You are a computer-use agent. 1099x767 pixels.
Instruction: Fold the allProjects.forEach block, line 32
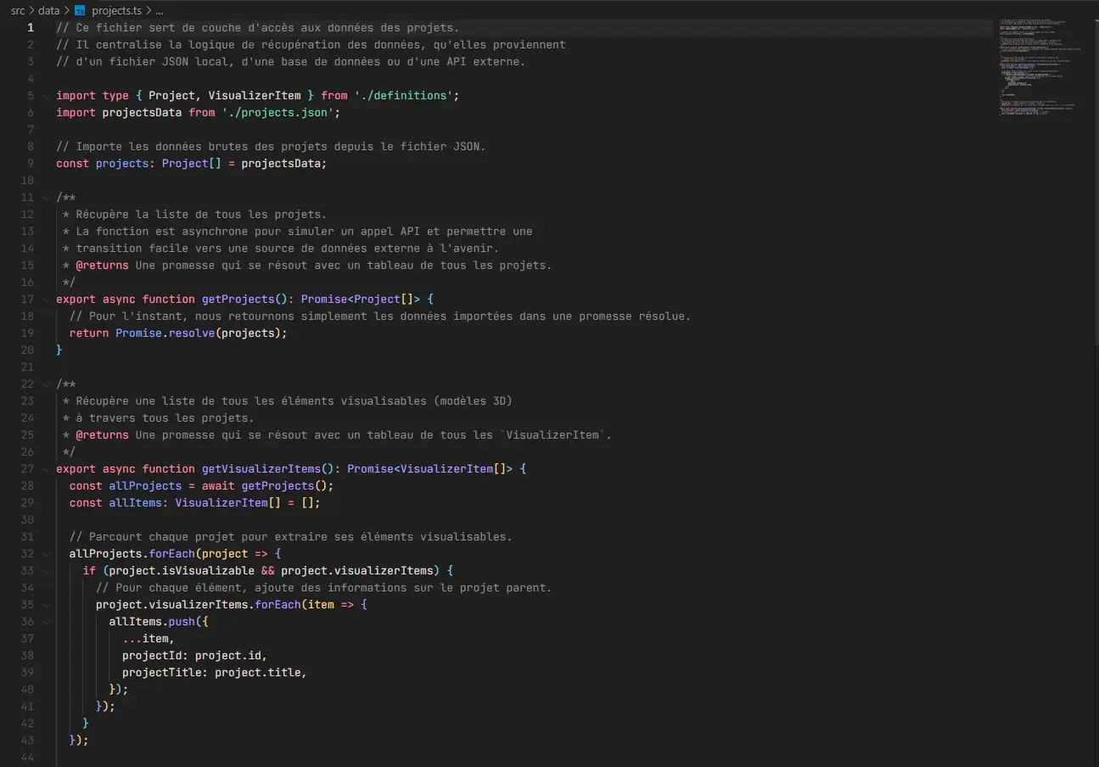coord(45,553)
